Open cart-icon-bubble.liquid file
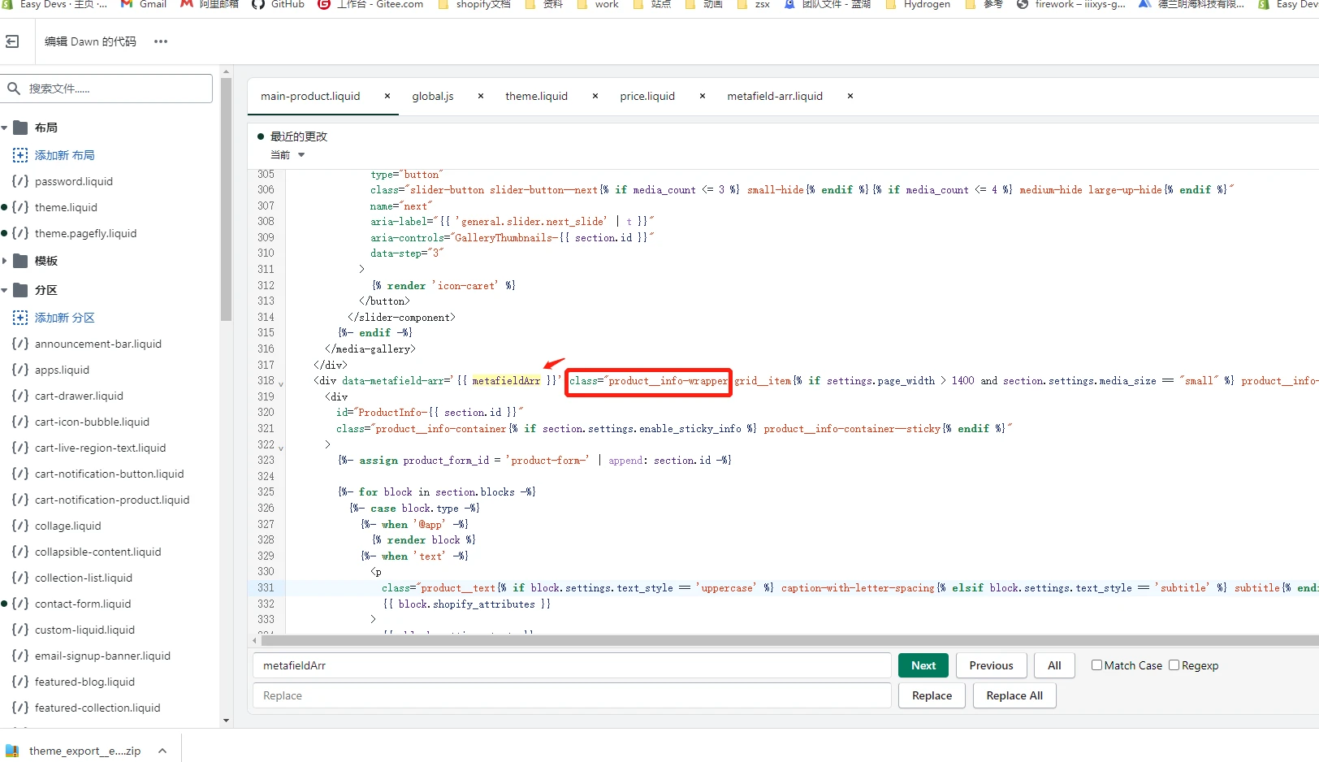 [x=92, y=422]
